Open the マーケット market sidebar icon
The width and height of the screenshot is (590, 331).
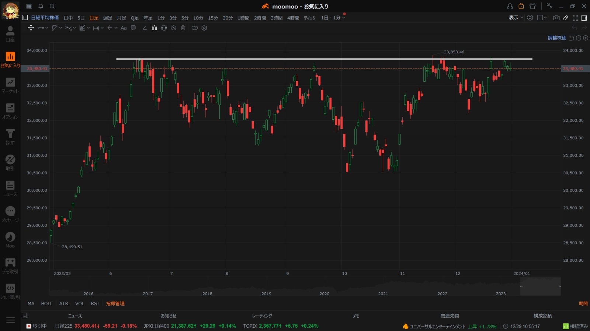point(10,85)
